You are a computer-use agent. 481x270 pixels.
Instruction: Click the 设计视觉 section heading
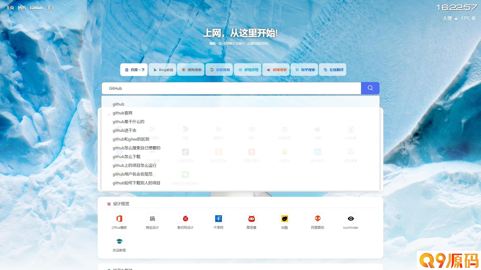121,204
